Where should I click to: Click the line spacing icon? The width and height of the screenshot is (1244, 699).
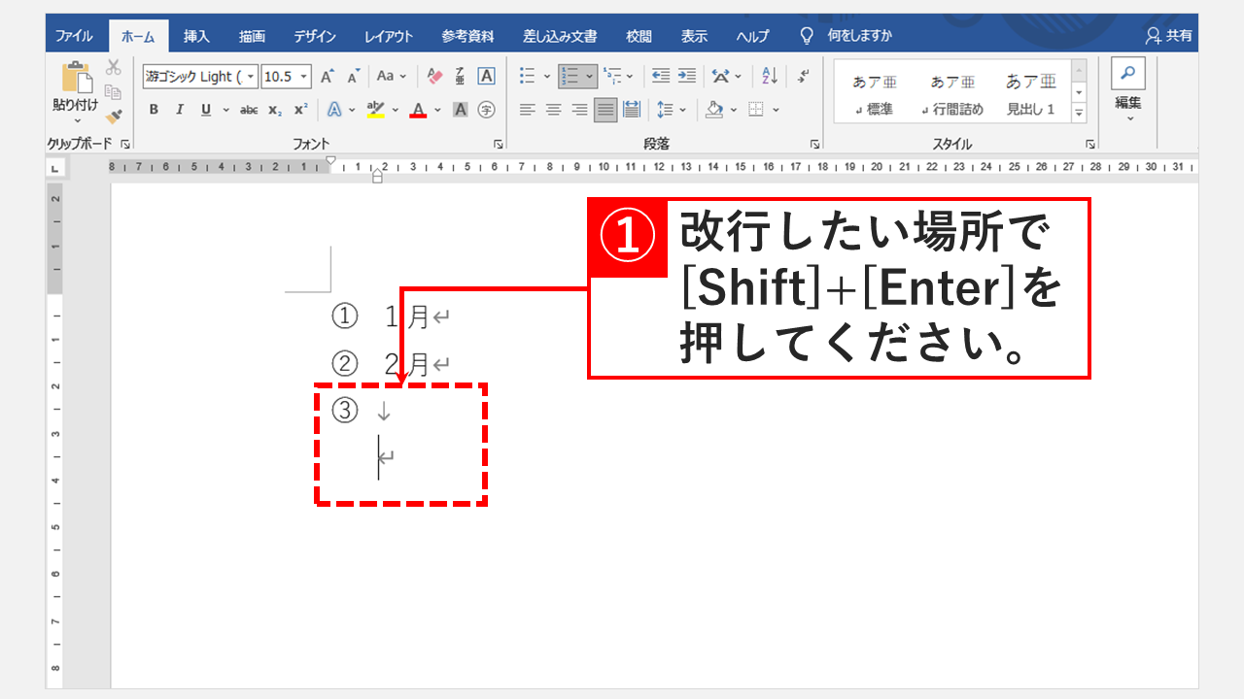[666, 110]
